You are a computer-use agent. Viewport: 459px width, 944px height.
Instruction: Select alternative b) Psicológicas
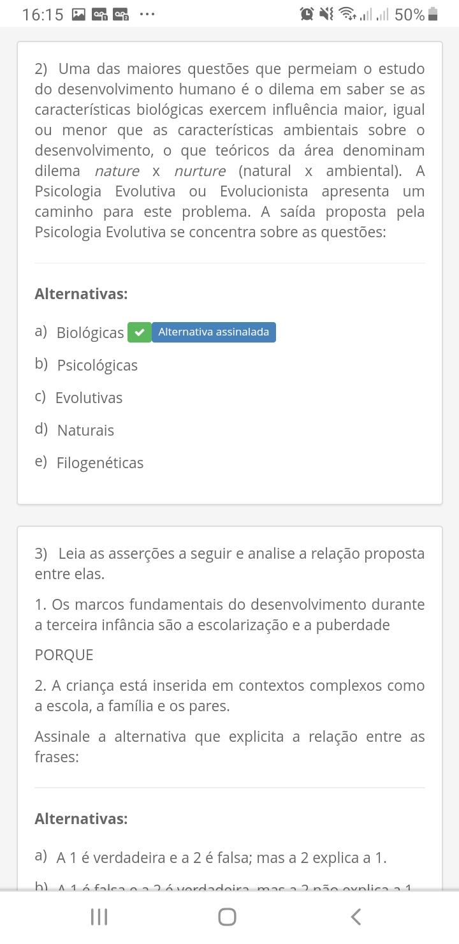pyautogui.click(x=87, y=365)
